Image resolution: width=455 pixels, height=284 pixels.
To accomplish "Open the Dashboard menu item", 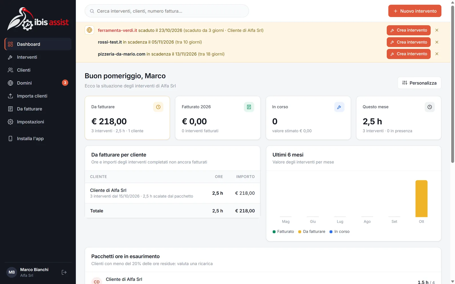I will 38,44.
